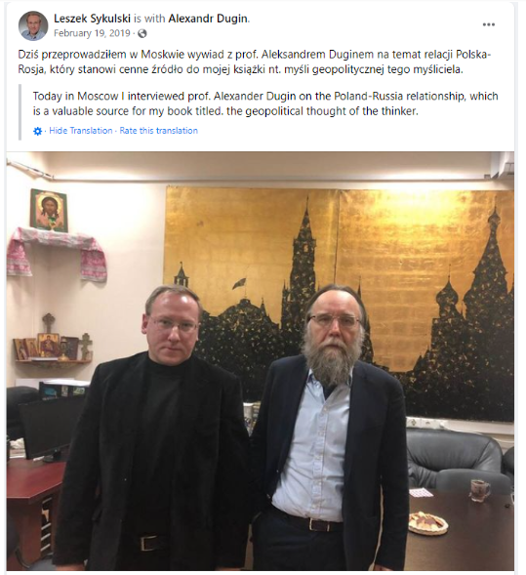Viewport: 526px width, 575px height.
Task: Open the Leszek Sykulski profile link
Action: pyautogui.click(x=92, y=19)
